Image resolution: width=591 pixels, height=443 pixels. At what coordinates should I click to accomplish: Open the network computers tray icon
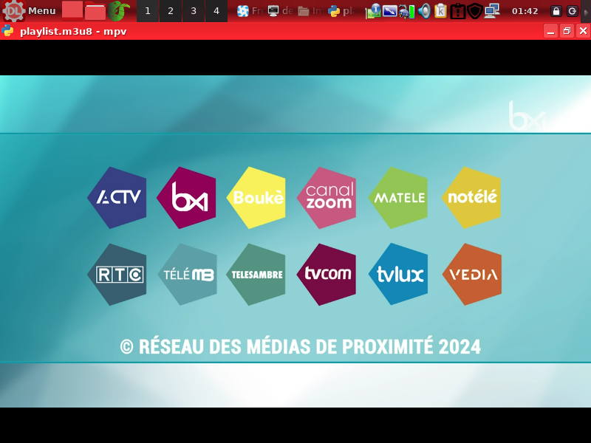[x=492, y=11]
